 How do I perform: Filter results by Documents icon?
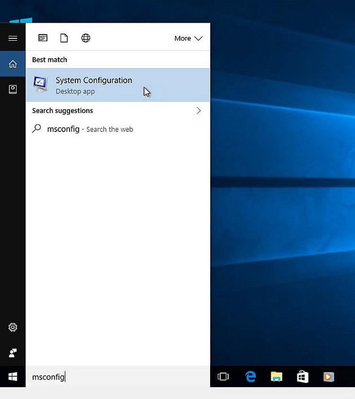point(64,38)
